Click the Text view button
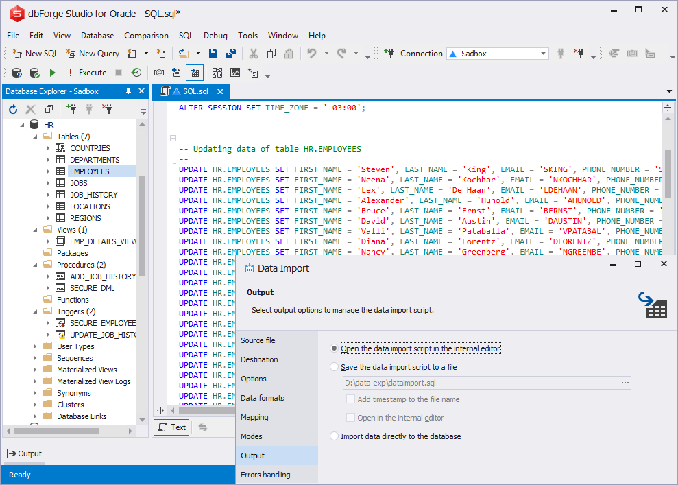Viewport: 678px width, 485px height. tap(171, 427)
